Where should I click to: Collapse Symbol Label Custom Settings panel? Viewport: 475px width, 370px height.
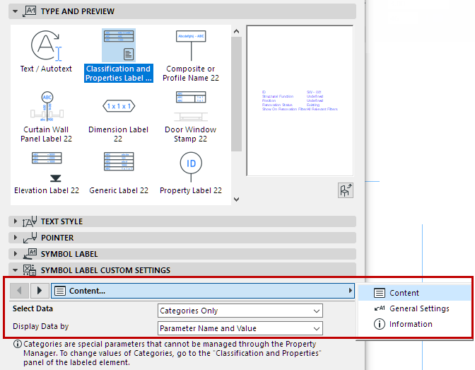pyautogui.click(x=15, y=270)
